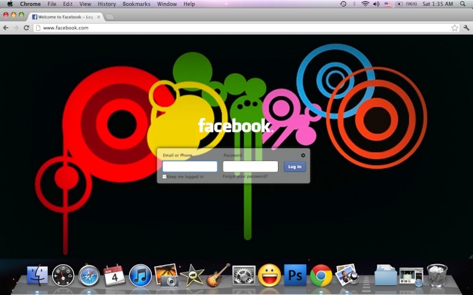473x295 pixels.
Task: Open the Window menu
Action: click(x=167, y=4)
